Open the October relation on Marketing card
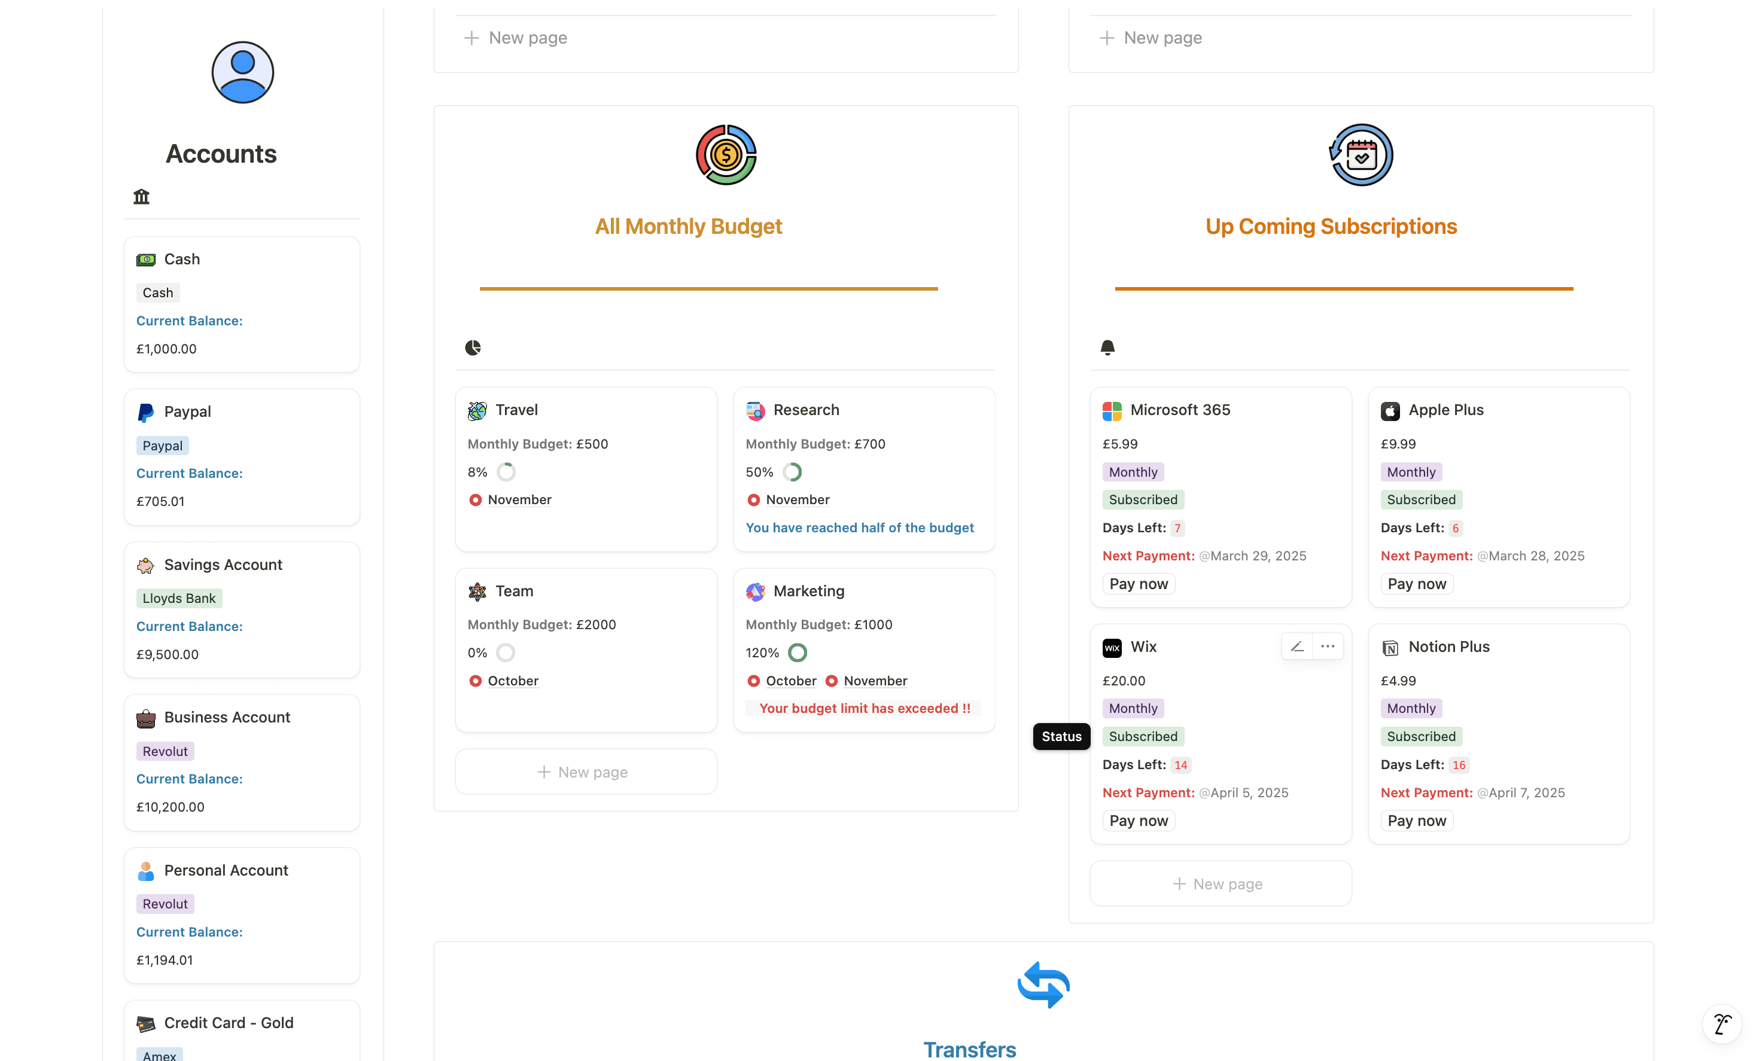 point(782,681)
